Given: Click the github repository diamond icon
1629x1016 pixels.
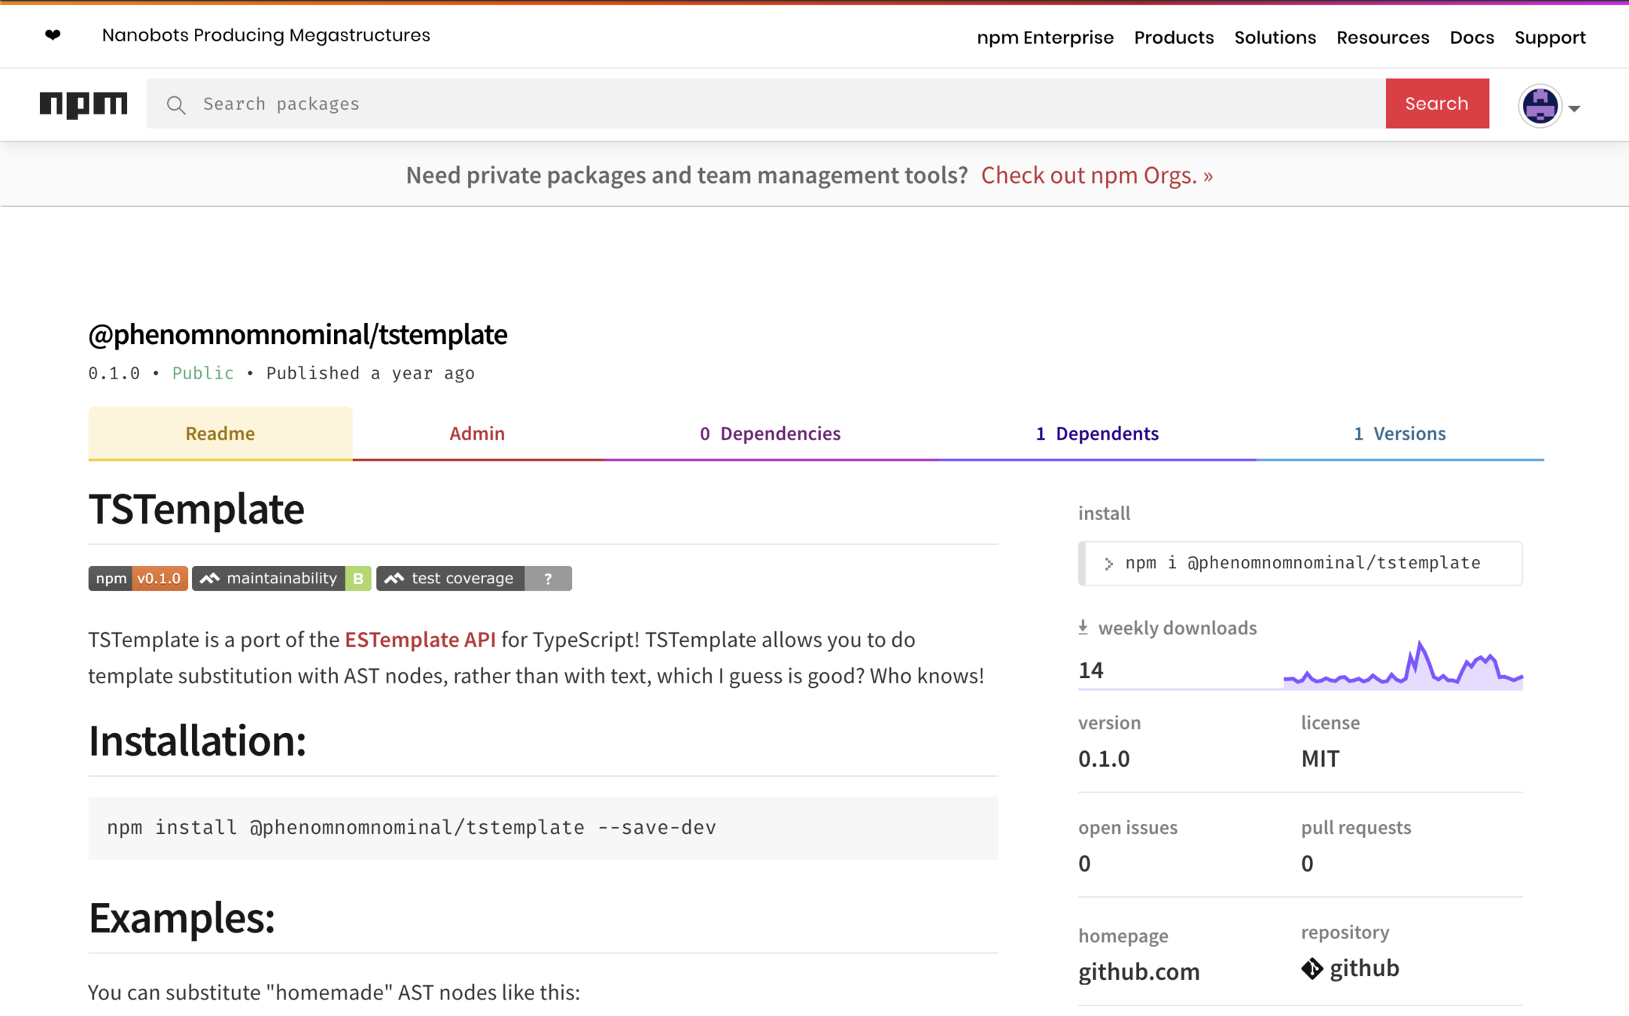Looking at the screenshot, I should point(1311,969).
